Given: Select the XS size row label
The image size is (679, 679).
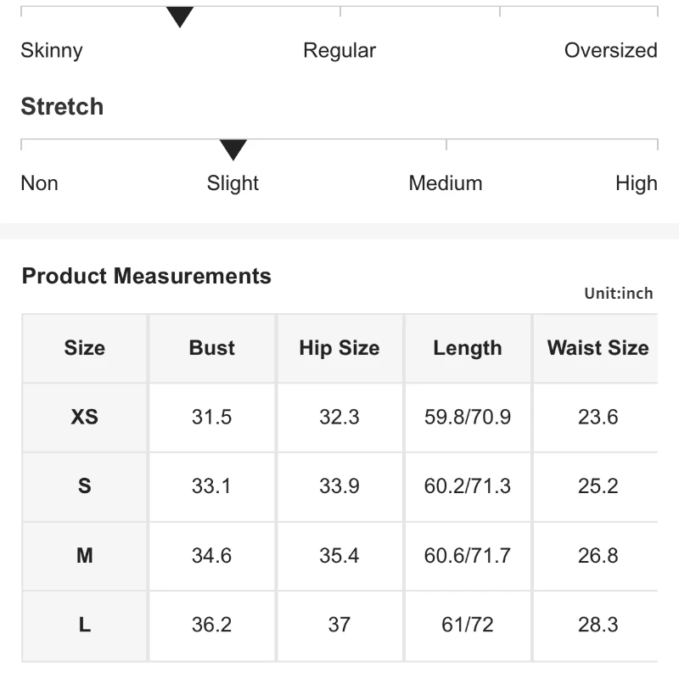Looking at the screenshot, I should point(85,417).
